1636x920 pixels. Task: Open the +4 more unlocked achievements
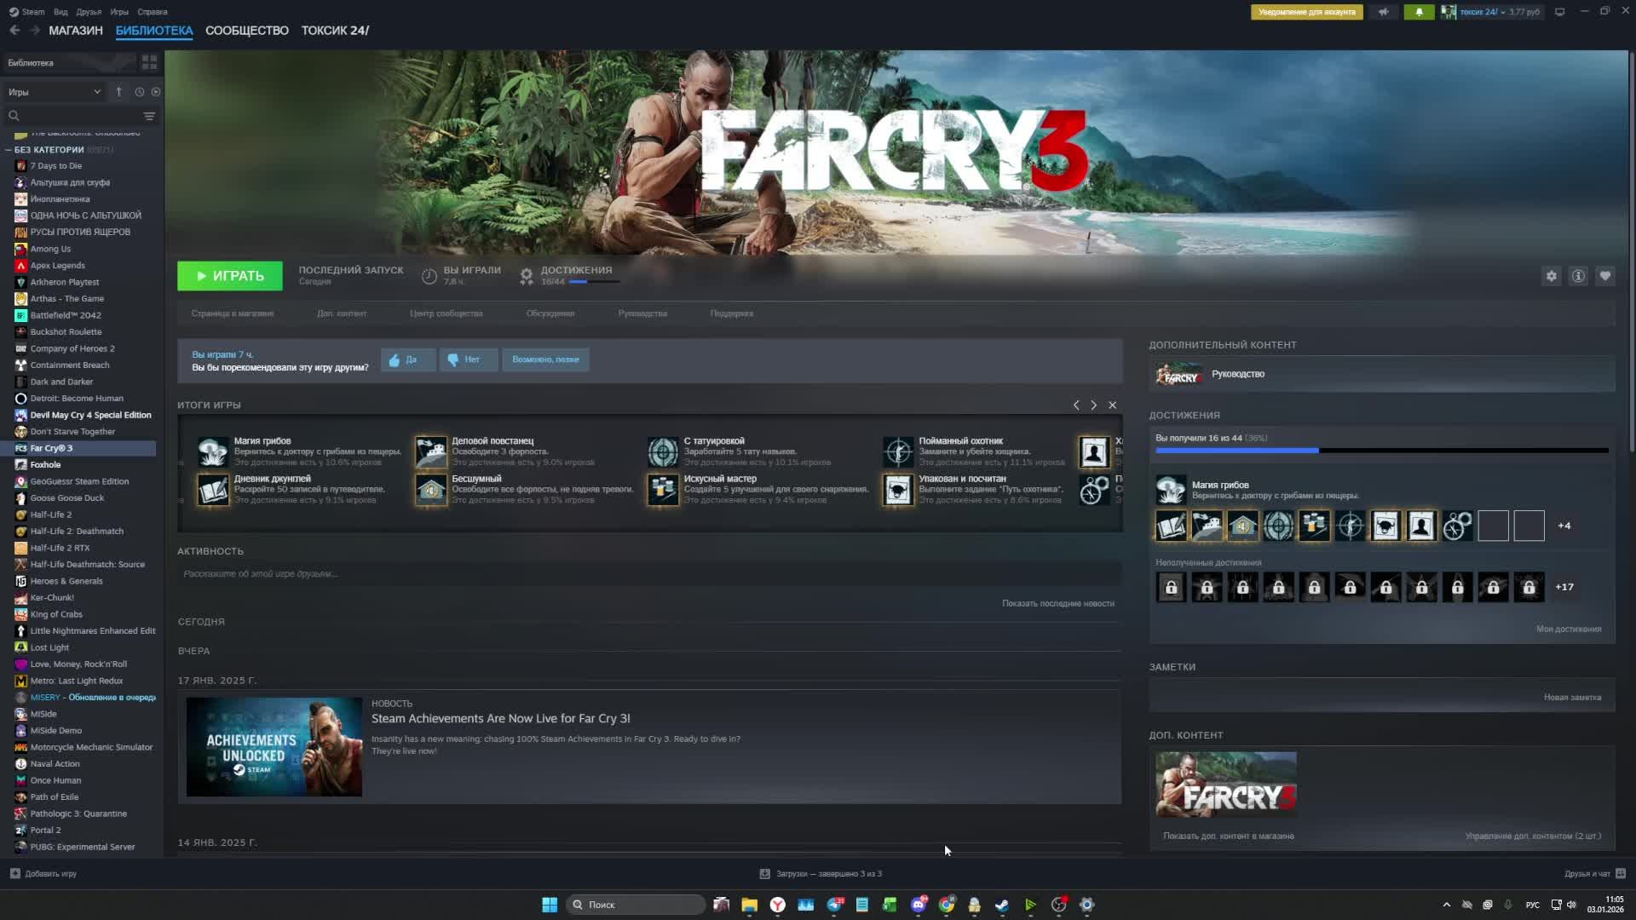coord(1564,526)
